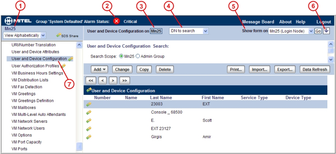This screenshot has height=154, width=336.
Task: Click the share icon on the 23003 row
Action: [x=89, y=104]
